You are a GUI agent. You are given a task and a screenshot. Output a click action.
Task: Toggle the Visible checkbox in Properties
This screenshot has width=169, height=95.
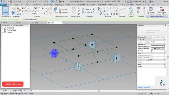coord(152,51)
